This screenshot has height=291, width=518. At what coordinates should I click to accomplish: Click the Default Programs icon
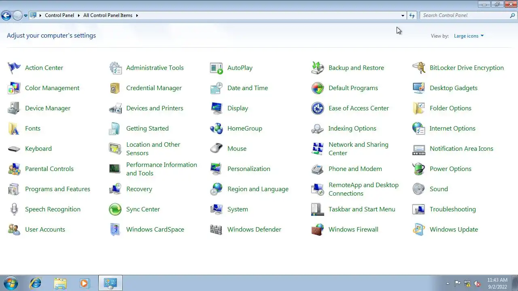318,88
